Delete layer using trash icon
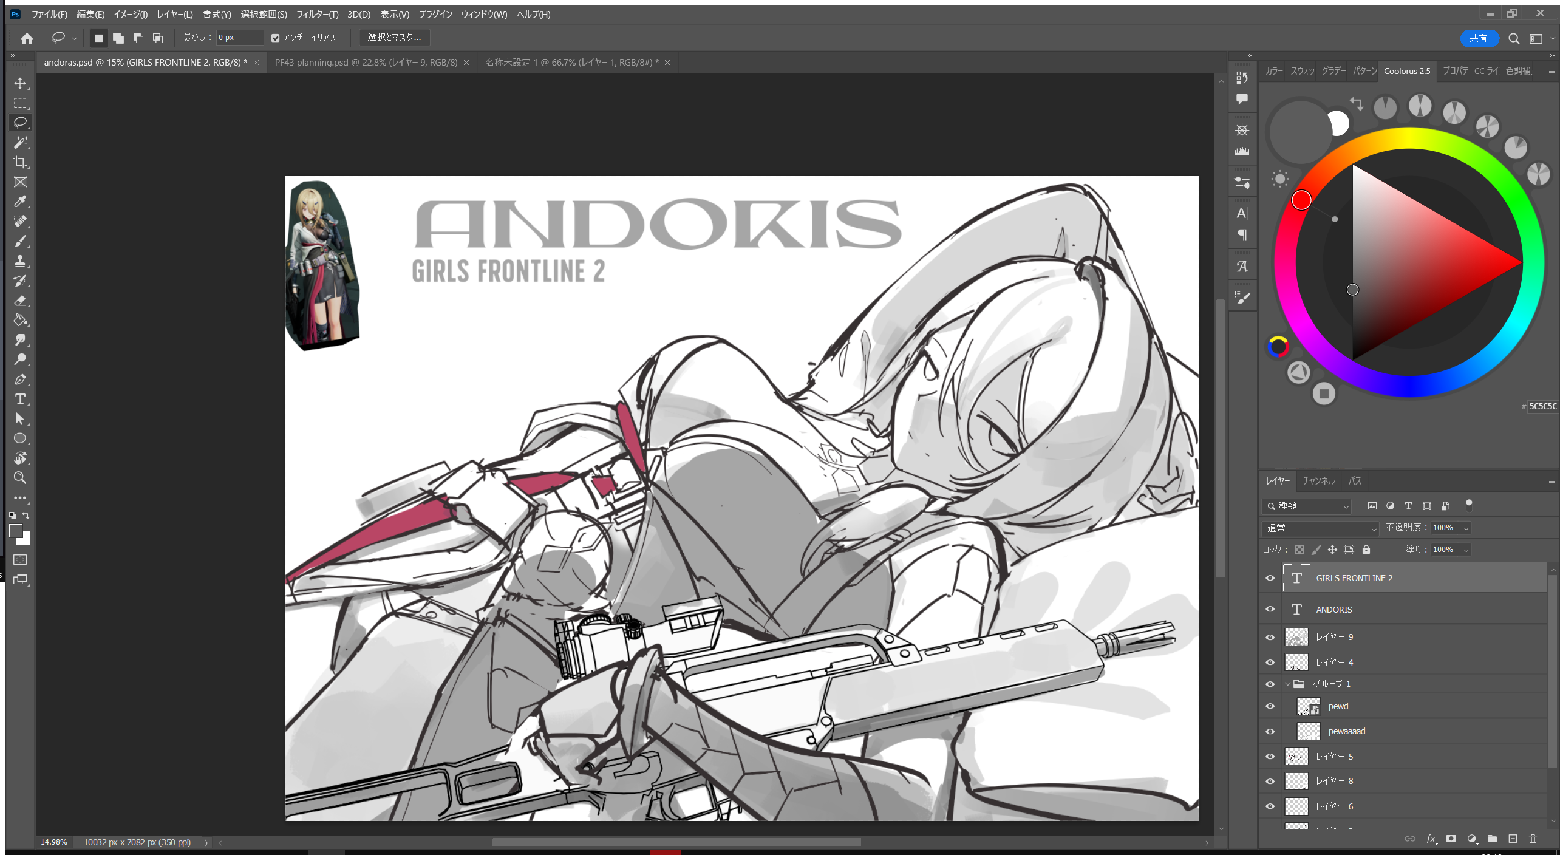Image resolution: width=1560 pixels, height=855 pixels. click(1533, 839)
